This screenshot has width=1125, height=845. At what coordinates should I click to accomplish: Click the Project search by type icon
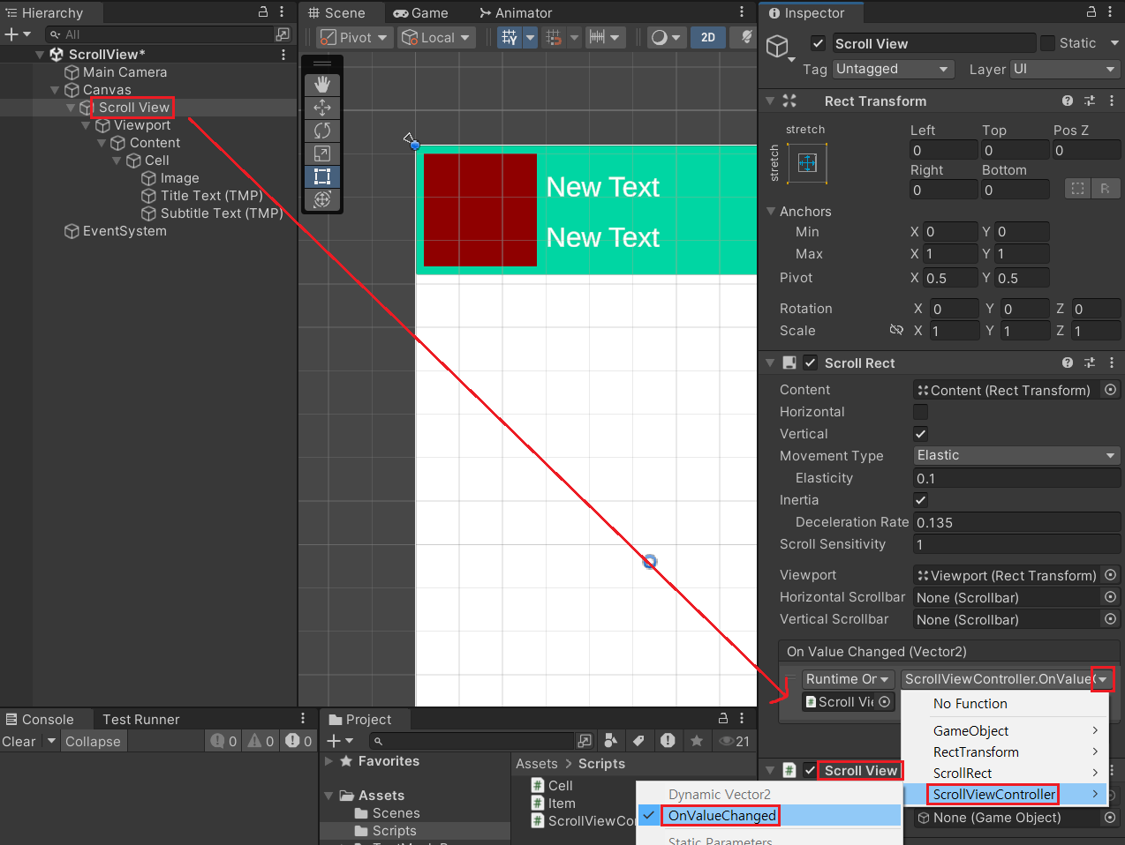pos(610,741)
